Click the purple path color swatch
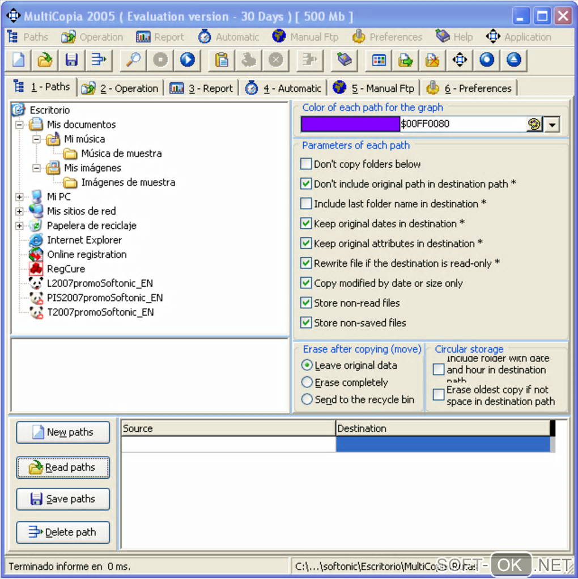This screenshot has height=579, width=578. pyautogui.click(x=351, y=124)
